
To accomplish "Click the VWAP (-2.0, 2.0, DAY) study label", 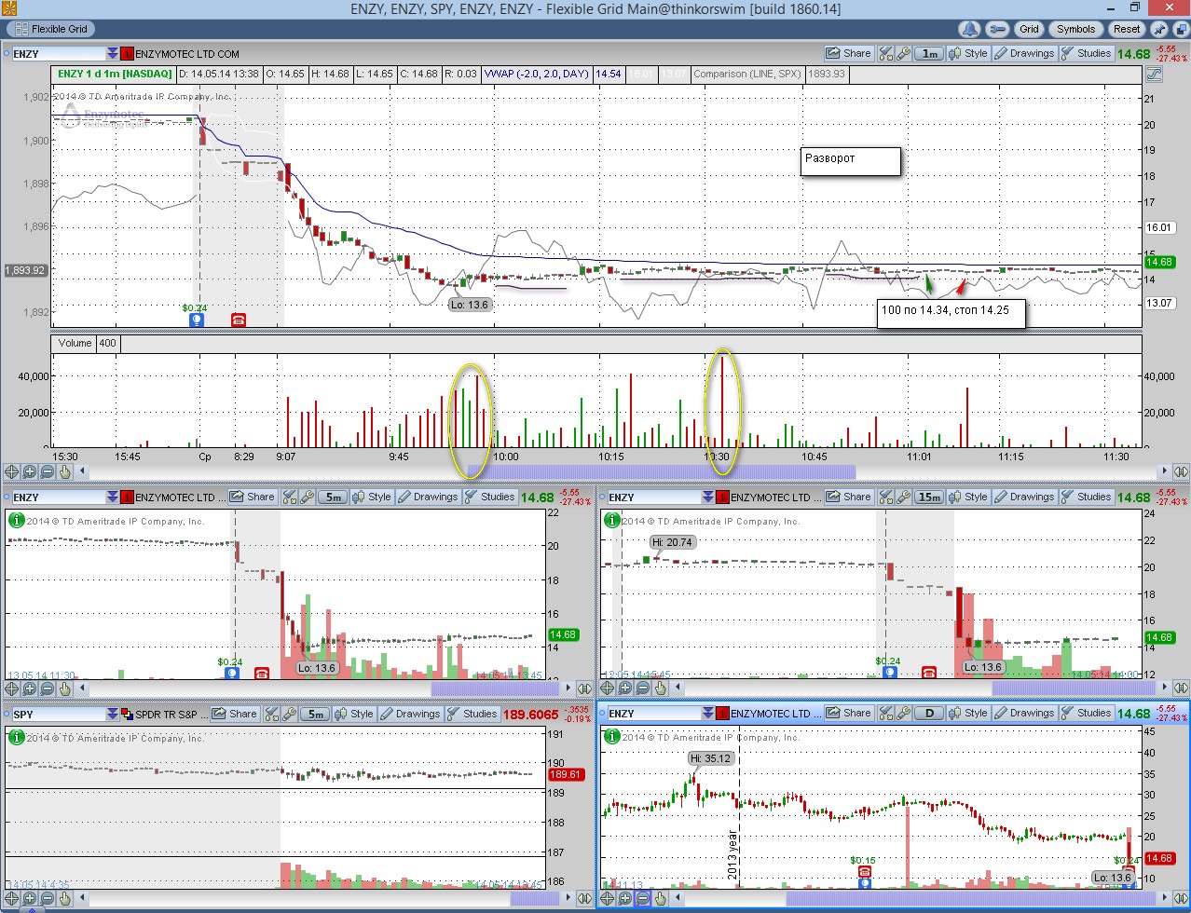I will 537,74.
